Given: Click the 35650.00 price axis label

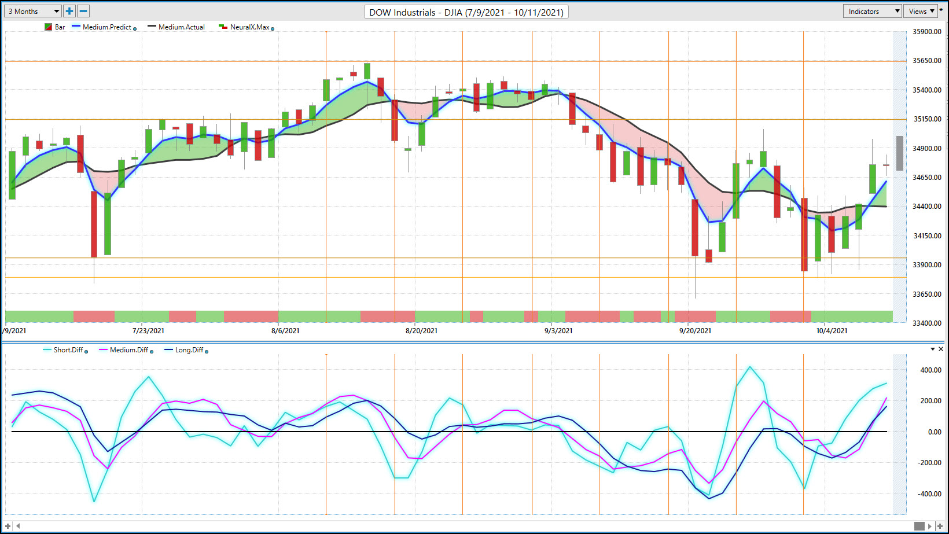Looking at the screenshot, I should pyautogui.click(x=927, y=61).
